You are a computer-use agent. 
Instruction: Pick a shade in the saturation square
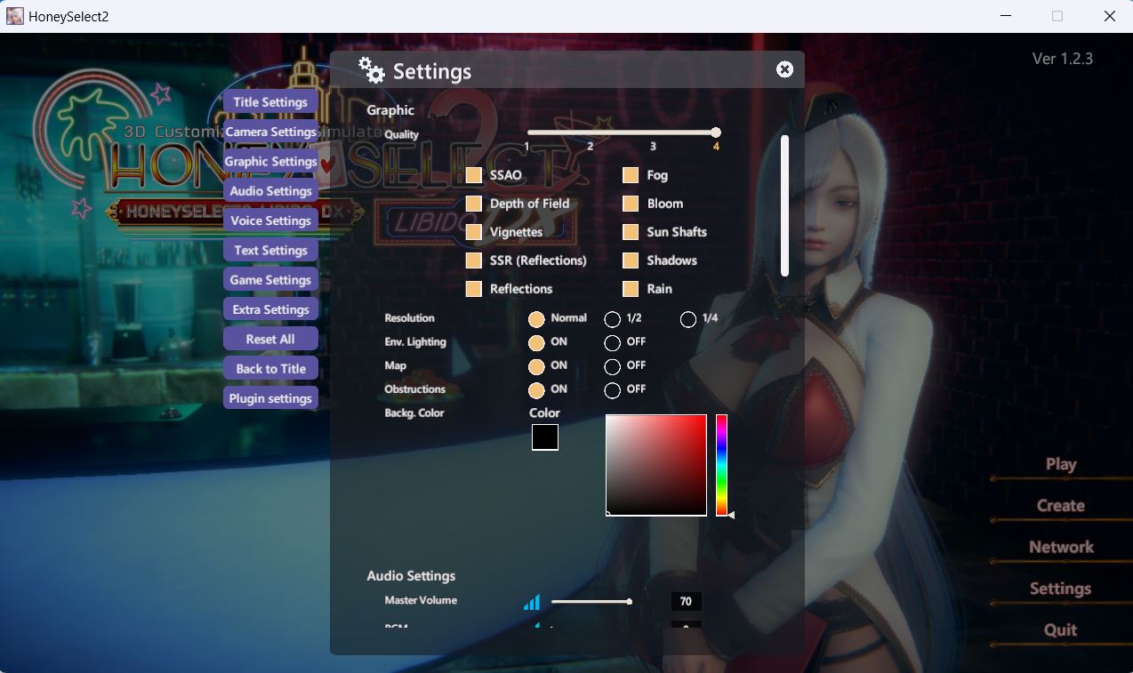[656, 465]
